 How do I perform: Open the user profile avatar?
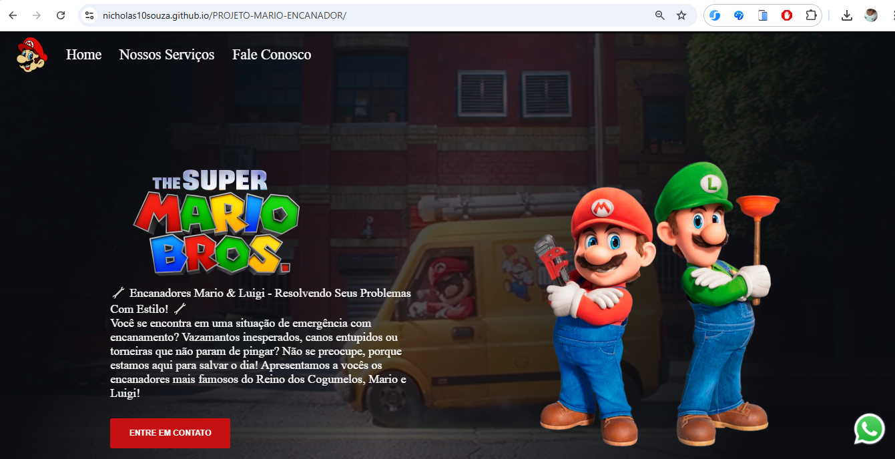pos(871,15)
